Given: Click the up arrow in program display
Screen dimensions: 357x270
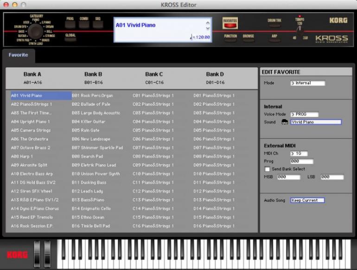Looking at the screenshot, I should coord(208,23).
